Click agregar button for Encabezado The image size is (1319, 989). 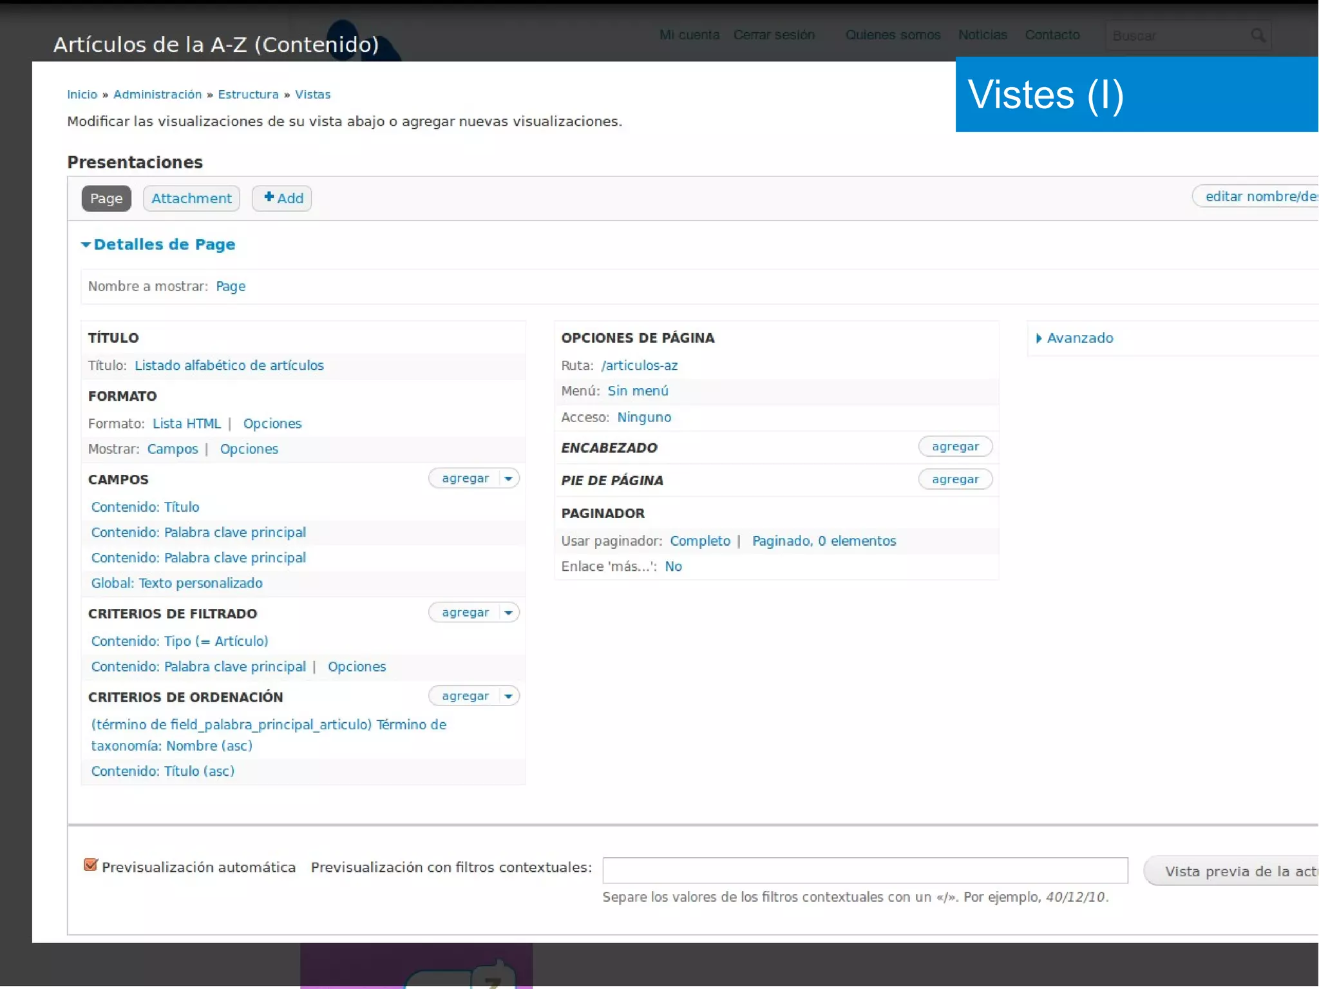coord(954,446)
